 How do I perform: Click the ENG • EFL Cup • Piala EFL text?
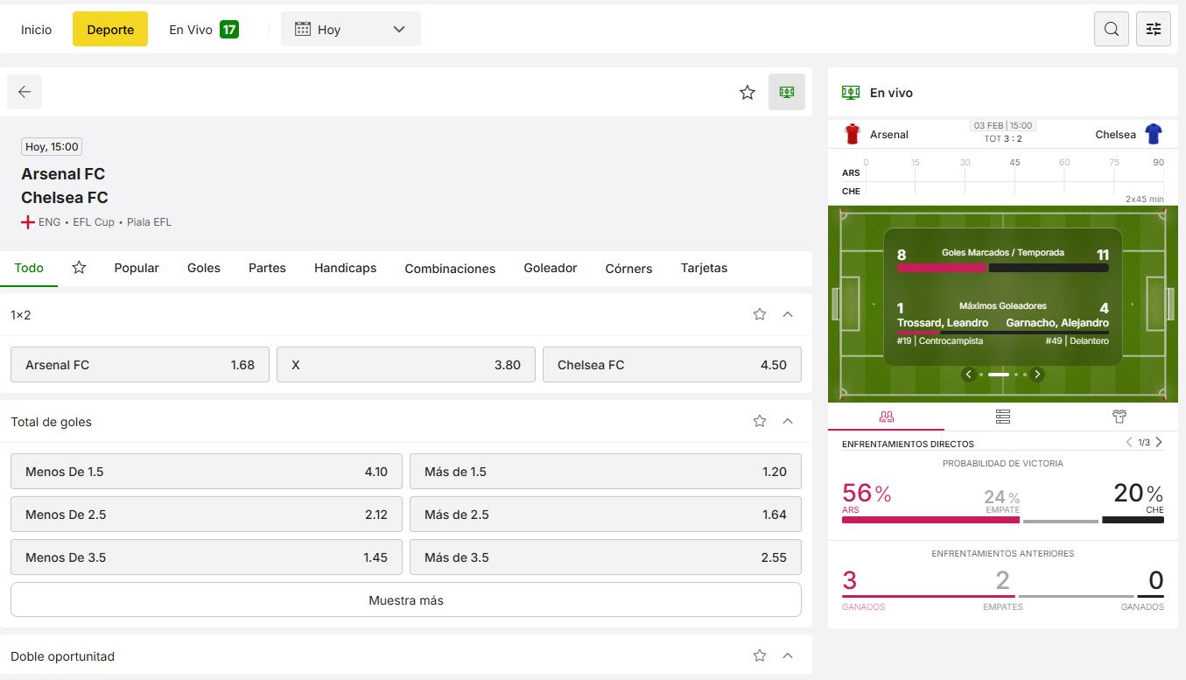[105, 222]
